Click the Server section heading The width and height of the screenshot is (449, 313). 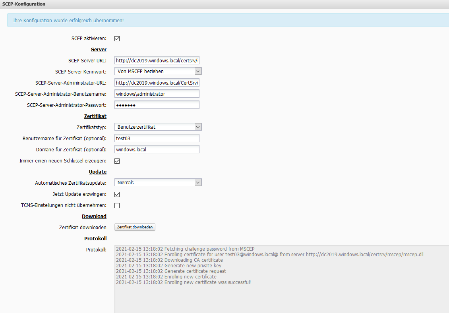click(99, 50)
